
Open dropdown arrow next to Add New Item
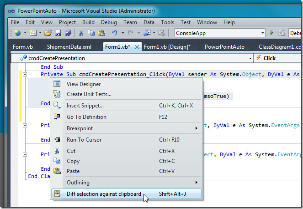coord(40,33)
